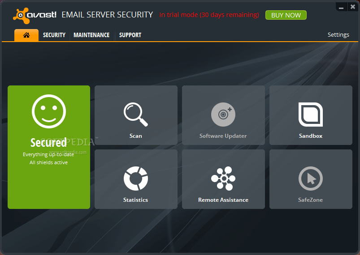Go to the Home tab

(26, 35)
